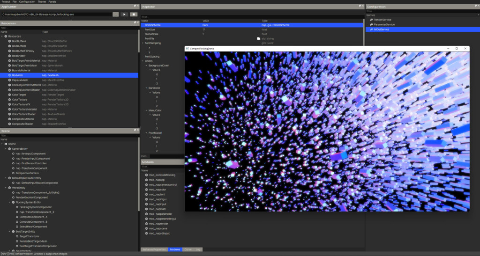Click the RenderService icon in Configuration
This screenshot has height=256, width=480.
pyautogui.click(x=371, y=20)
